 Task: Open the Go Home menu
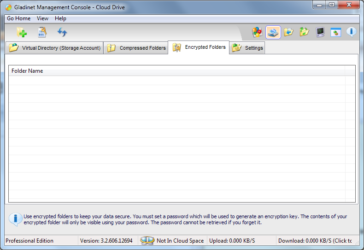[x=19, y=18]
